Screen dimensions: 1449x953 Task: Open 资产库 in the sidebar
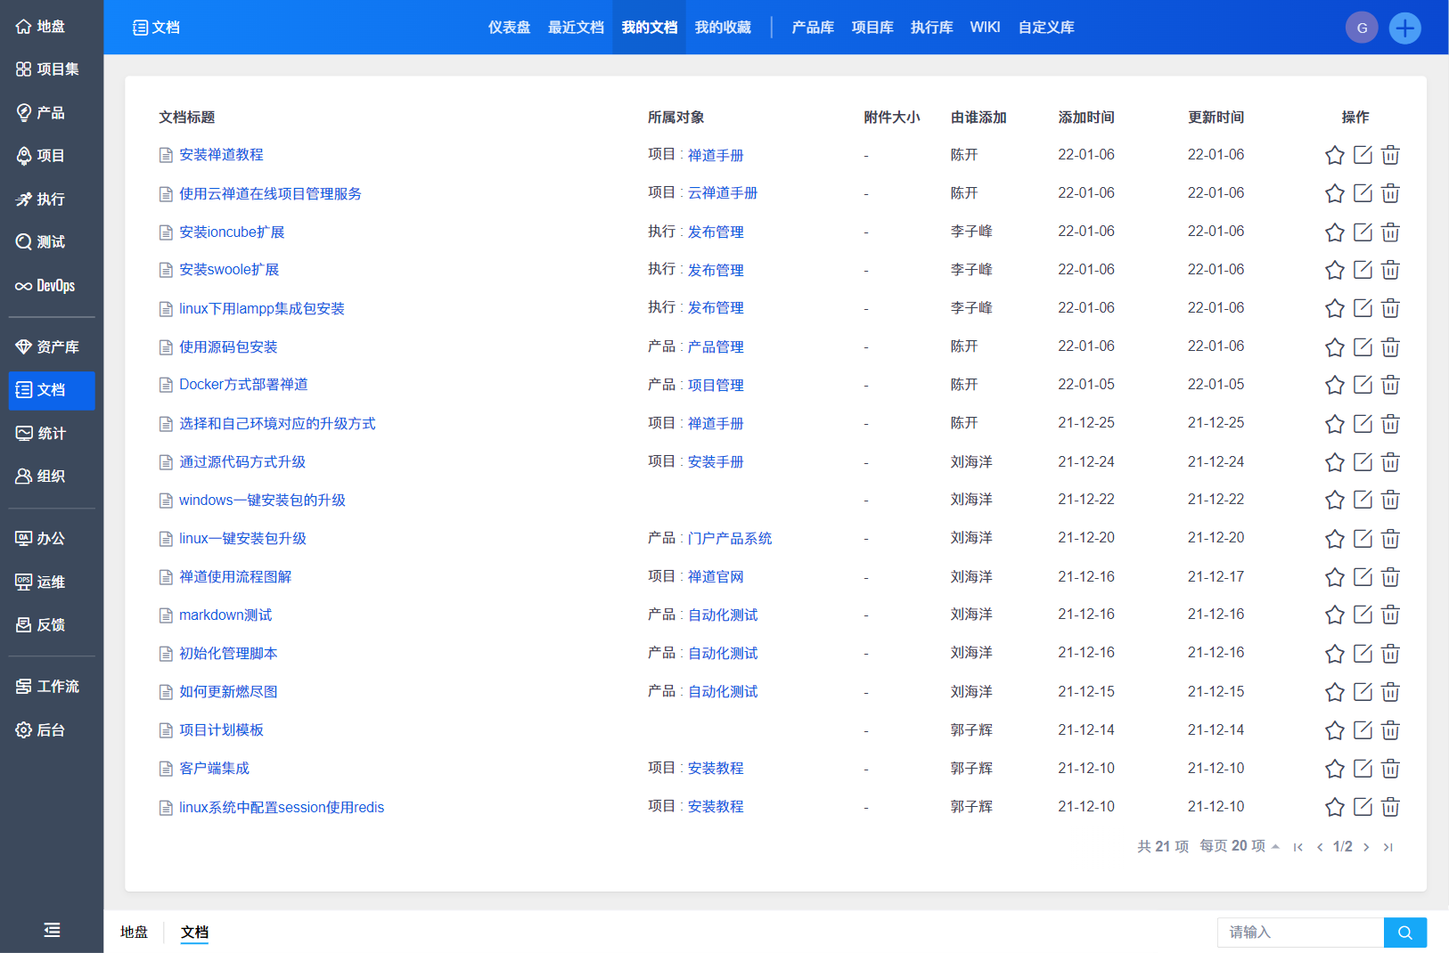[x=48, y=347]
